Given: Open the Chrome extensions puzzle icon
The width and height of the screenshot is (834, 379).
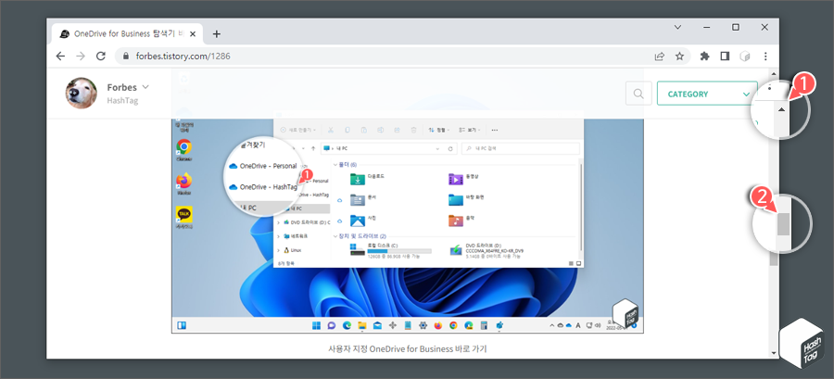Looking at the screenshot, I should (705, 56).
